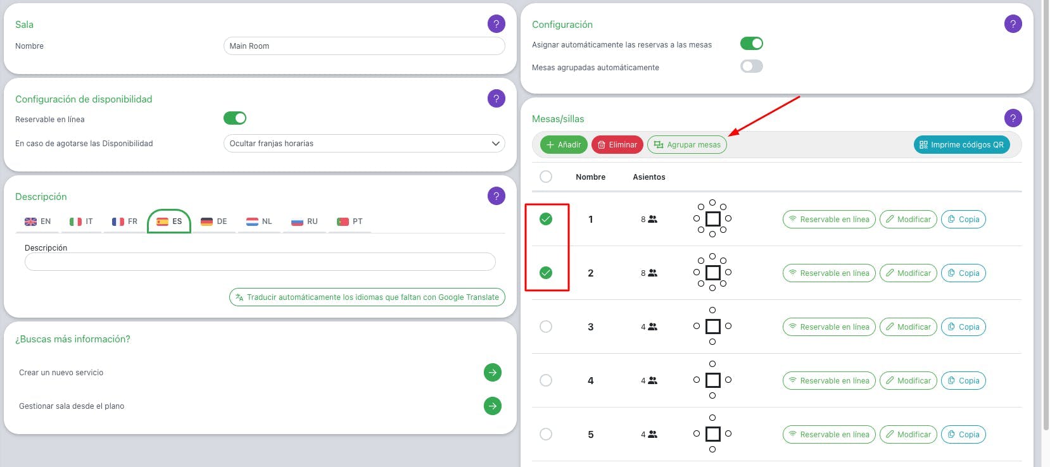Click arrow for Gestionar sala desde el plano
Image resolution: width=1050 pixels, height=467 pixels.
(493, 406)
